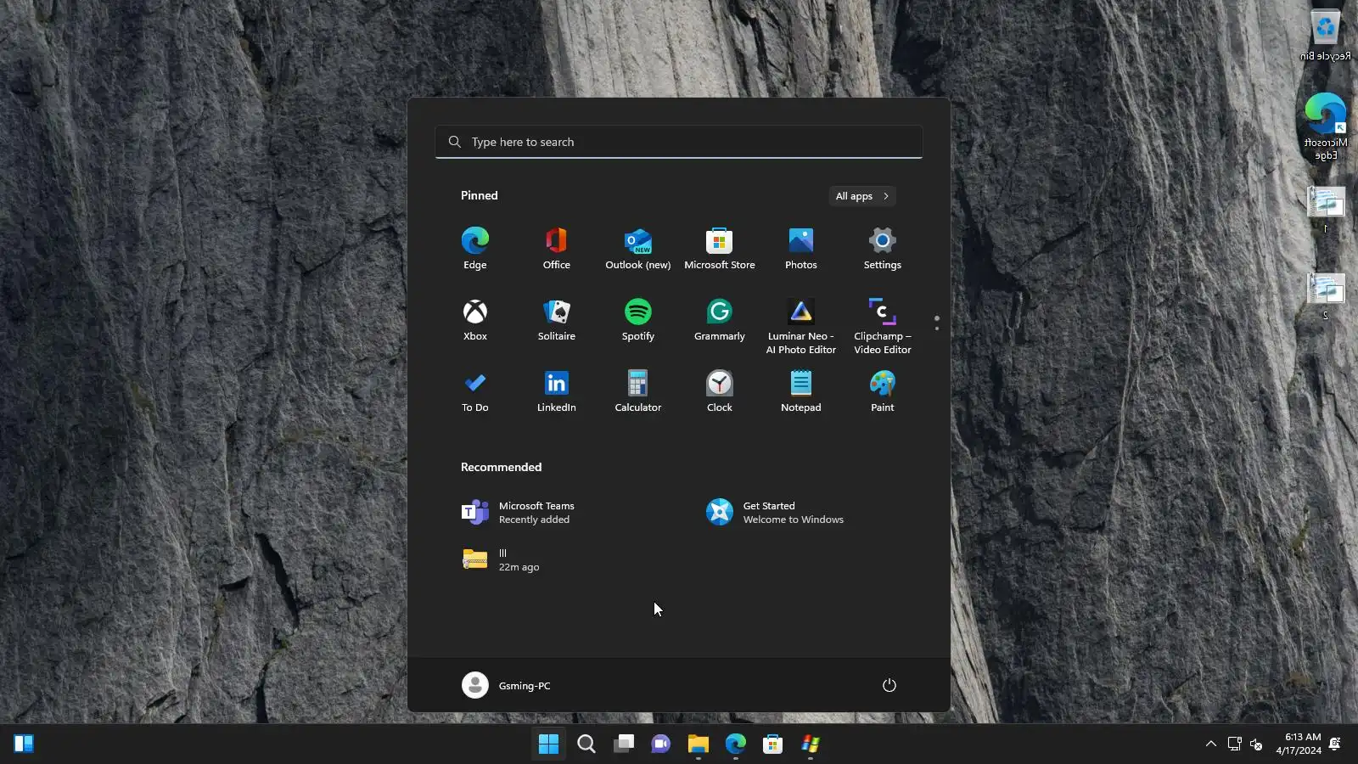Launch the To Do app
Screen dimensions: 1358x764
(475, 391)
